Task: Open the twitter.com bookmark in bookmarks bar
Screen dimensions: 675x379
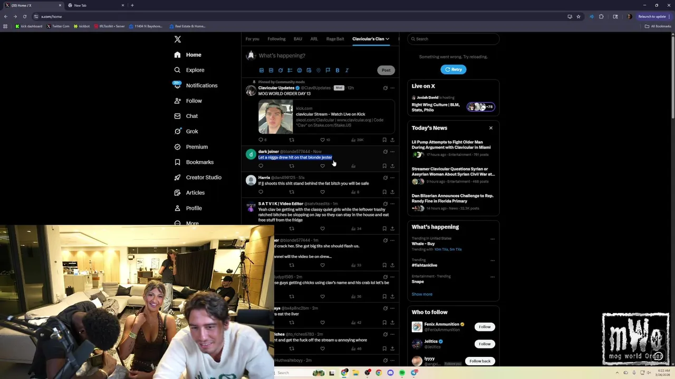Action: 58,26
